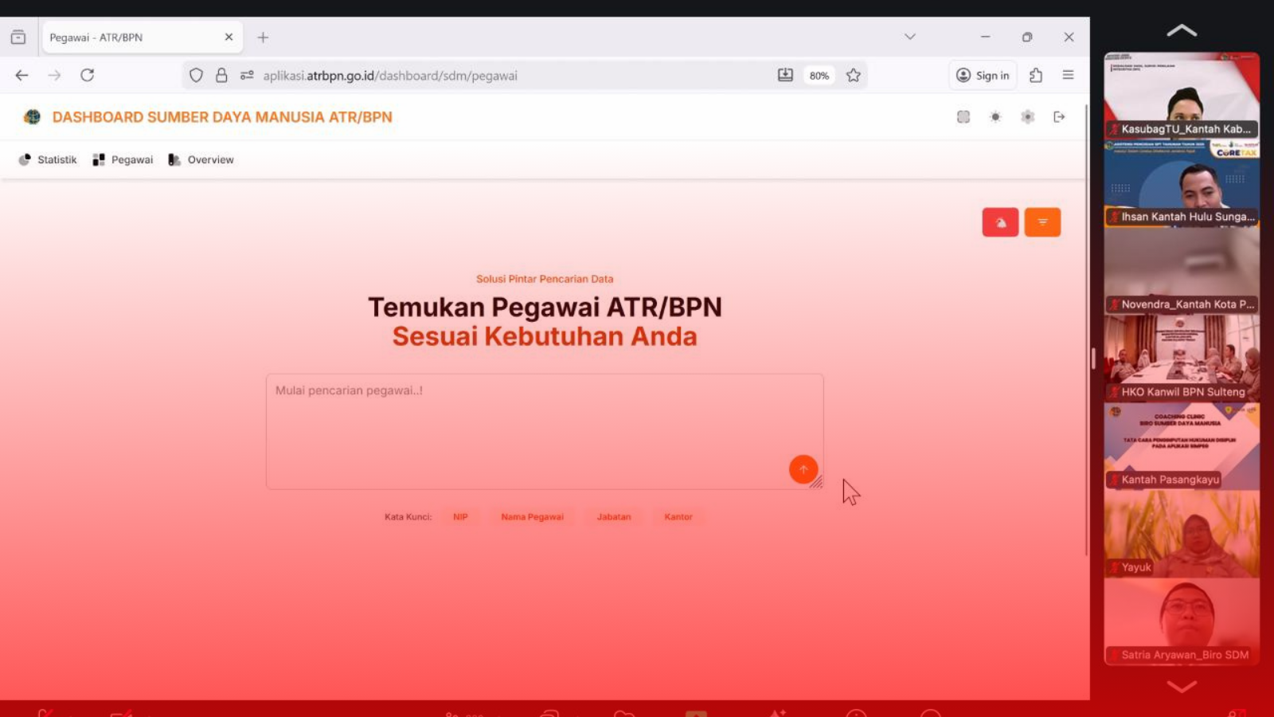Click the fullscreen square icon in header
This screenshot has height=717, width=1274.
pos(963,117)
